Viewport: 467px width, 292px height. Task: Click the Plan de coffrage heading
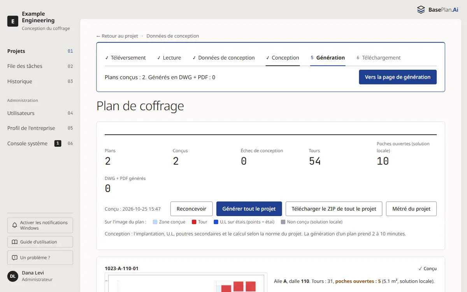click(x=140, y=106)
